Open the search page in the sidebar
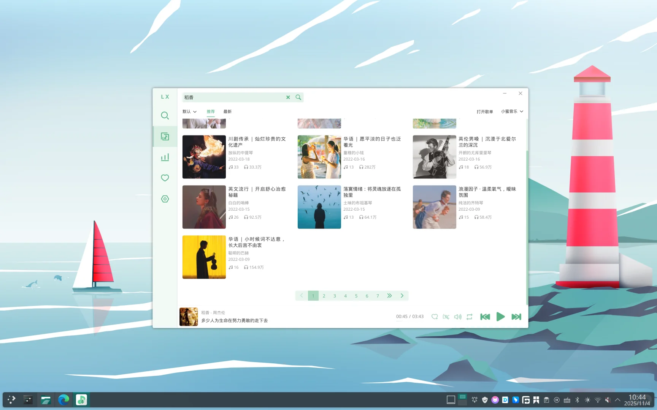Screen dimensions: 657x410 click(x=165, y=115)
